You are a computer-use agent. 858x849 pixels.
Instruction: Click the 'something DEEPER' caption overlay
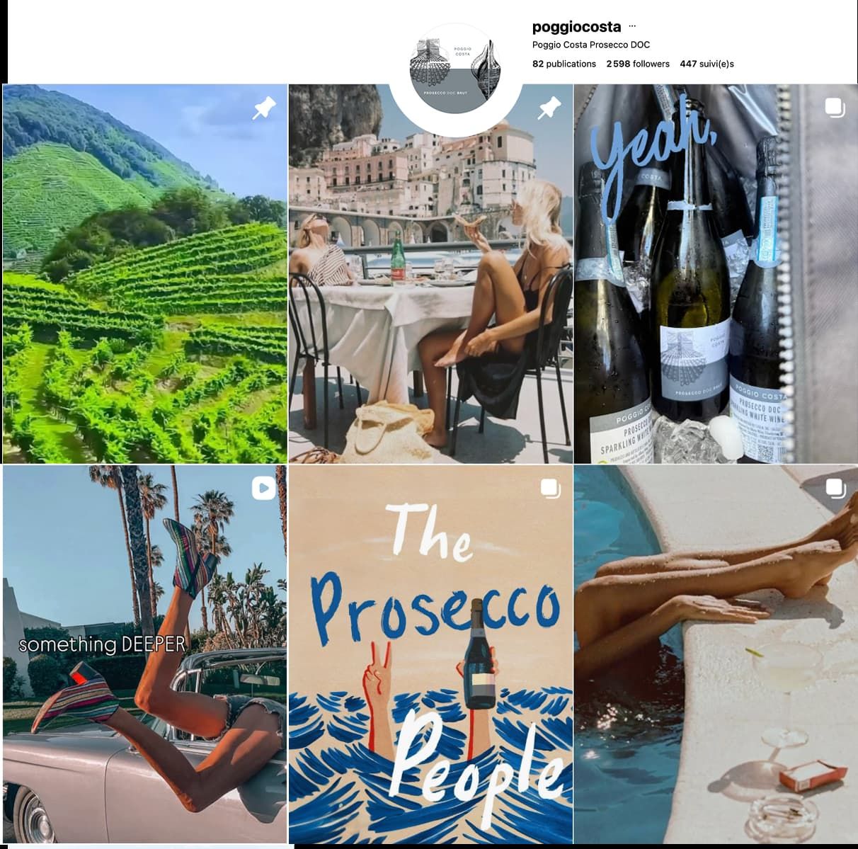tap(102, 644)
